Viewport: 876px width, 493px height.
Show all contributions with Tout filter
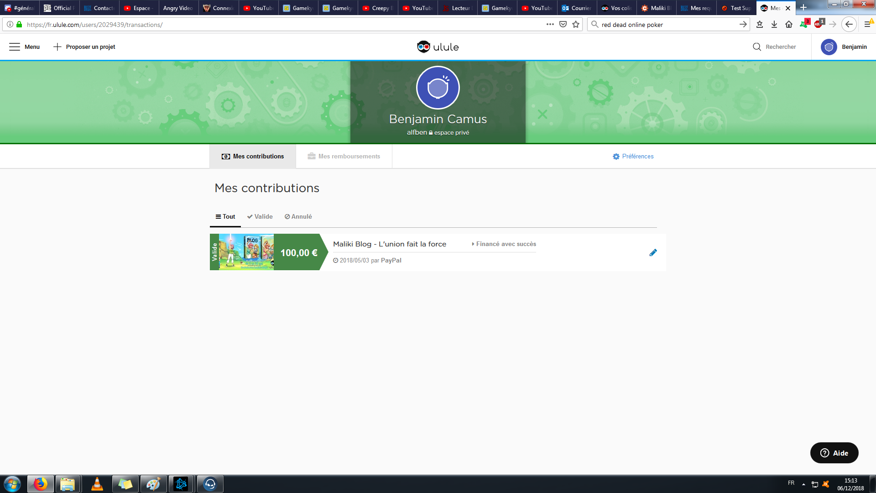(x=225, y=216)
